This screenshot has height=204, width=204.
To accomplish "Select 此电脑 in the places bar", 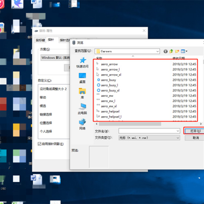I will (x=82, y=109).
